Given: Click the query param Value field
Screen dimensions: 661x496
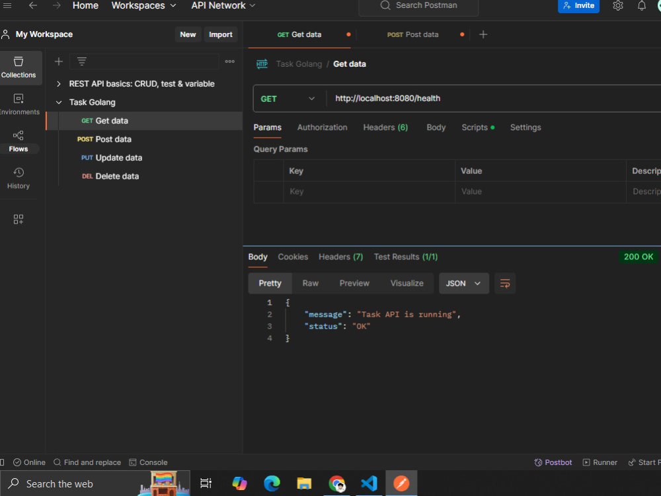Looking at the screenshot, I should [x=541, y=192].
